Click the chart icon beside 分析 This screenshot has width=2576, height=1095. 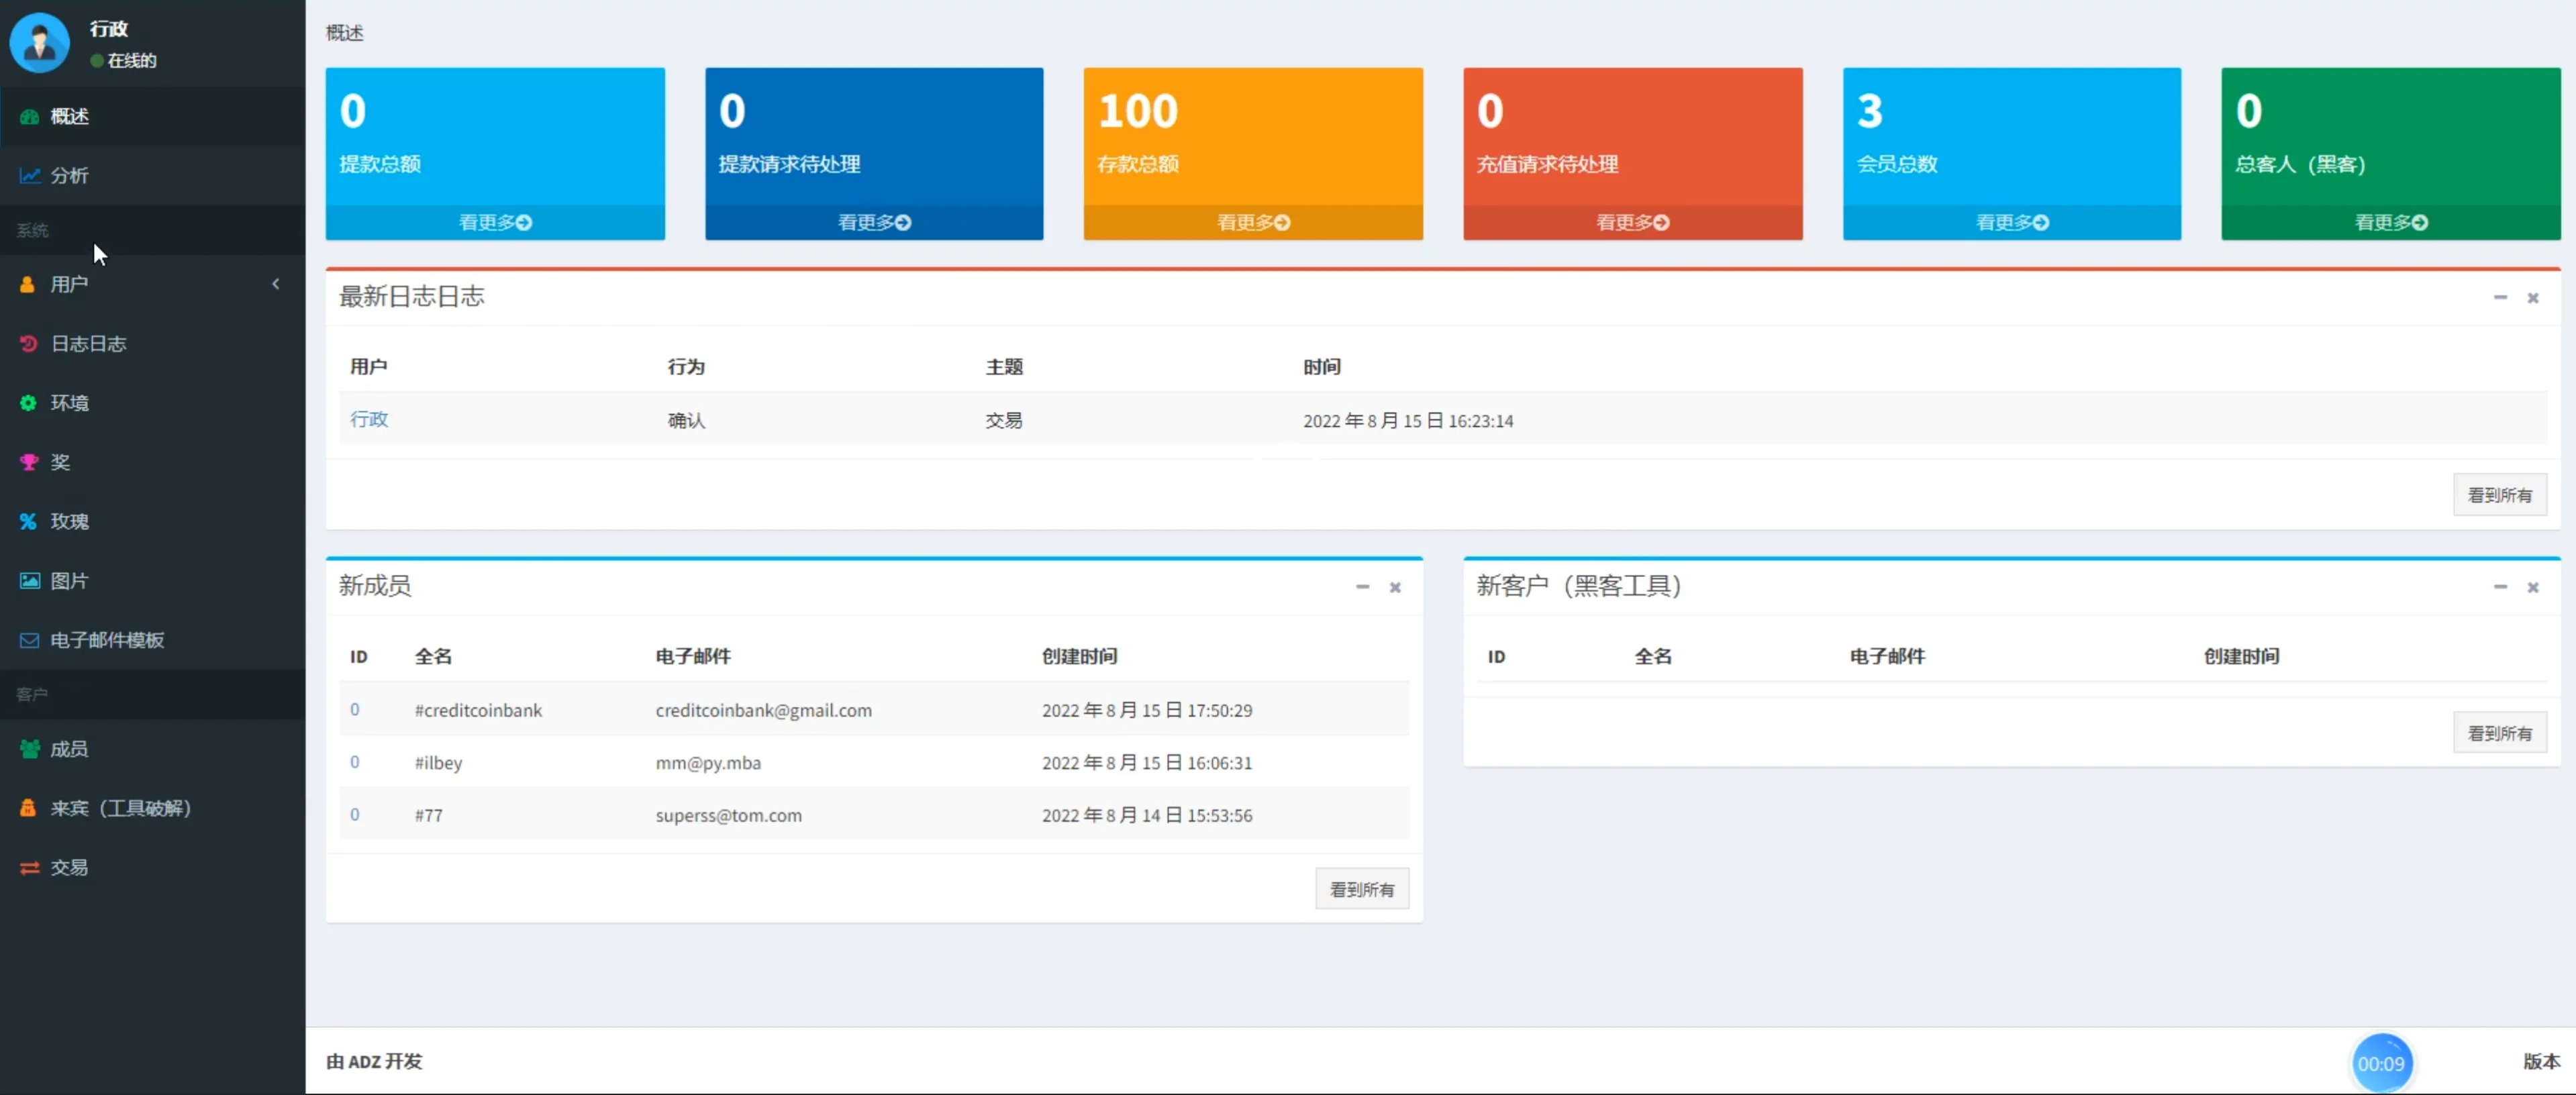point(29,175)
